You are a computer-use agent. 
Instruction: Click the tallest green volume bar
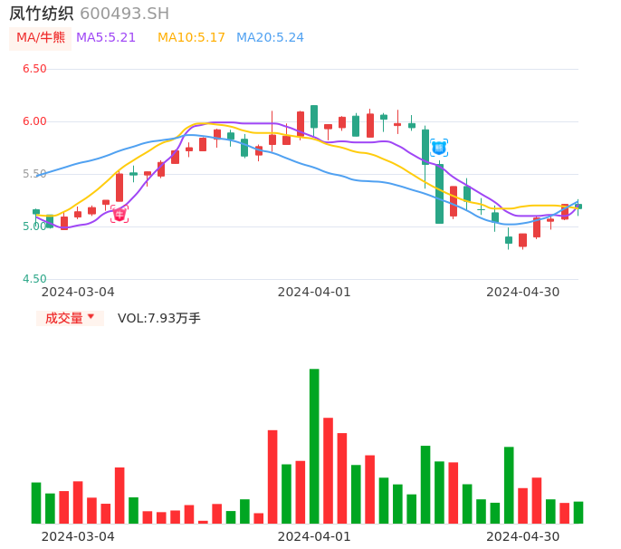(x=314, y=447)
